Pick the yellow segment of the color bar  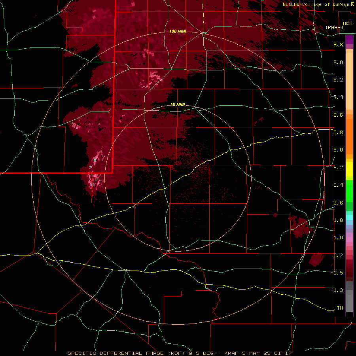click(349, 169)
